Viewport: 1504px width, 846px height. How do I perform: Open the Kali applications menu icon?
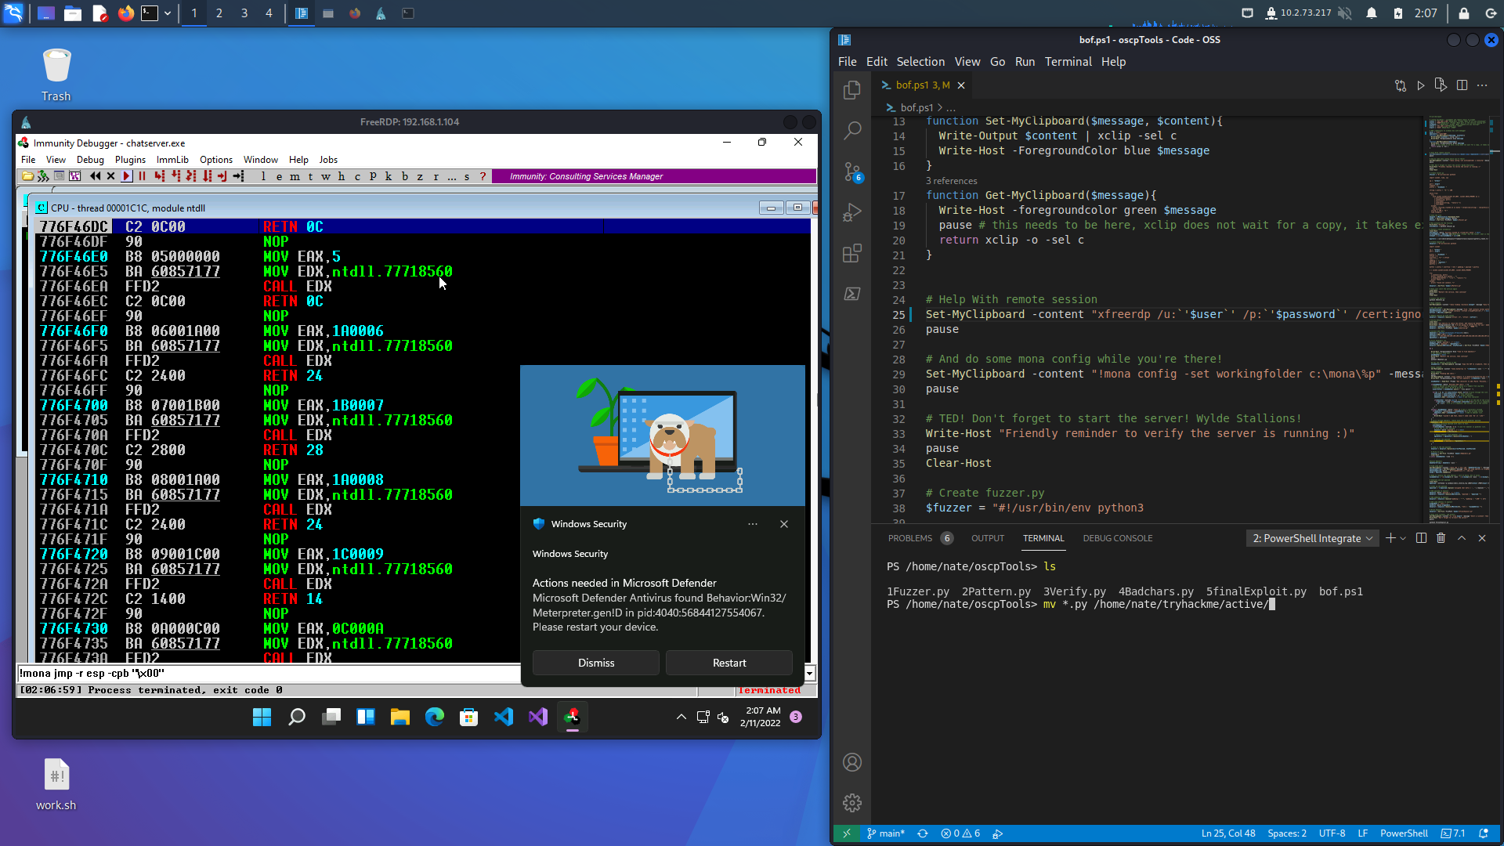[13, 13]
